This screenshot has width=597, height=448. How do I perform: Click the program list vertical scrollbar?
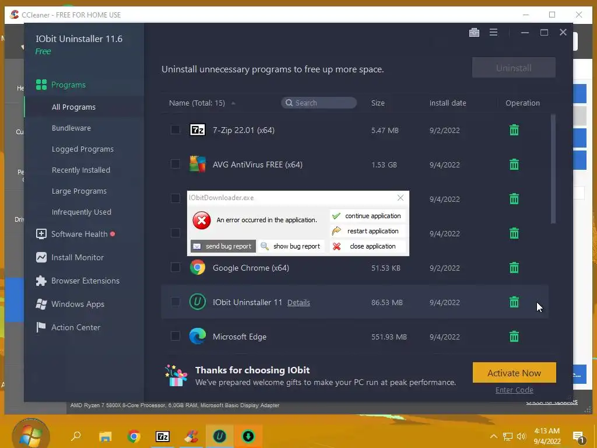tap(553, 169)
